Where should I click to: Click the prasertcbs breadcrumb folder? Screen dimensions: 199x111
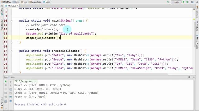click(x=35, y=2)
